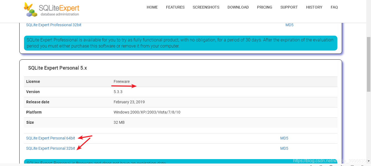Go to the SUPPORT page
This screenshot has height=166, width=371.
click(289, 7)
